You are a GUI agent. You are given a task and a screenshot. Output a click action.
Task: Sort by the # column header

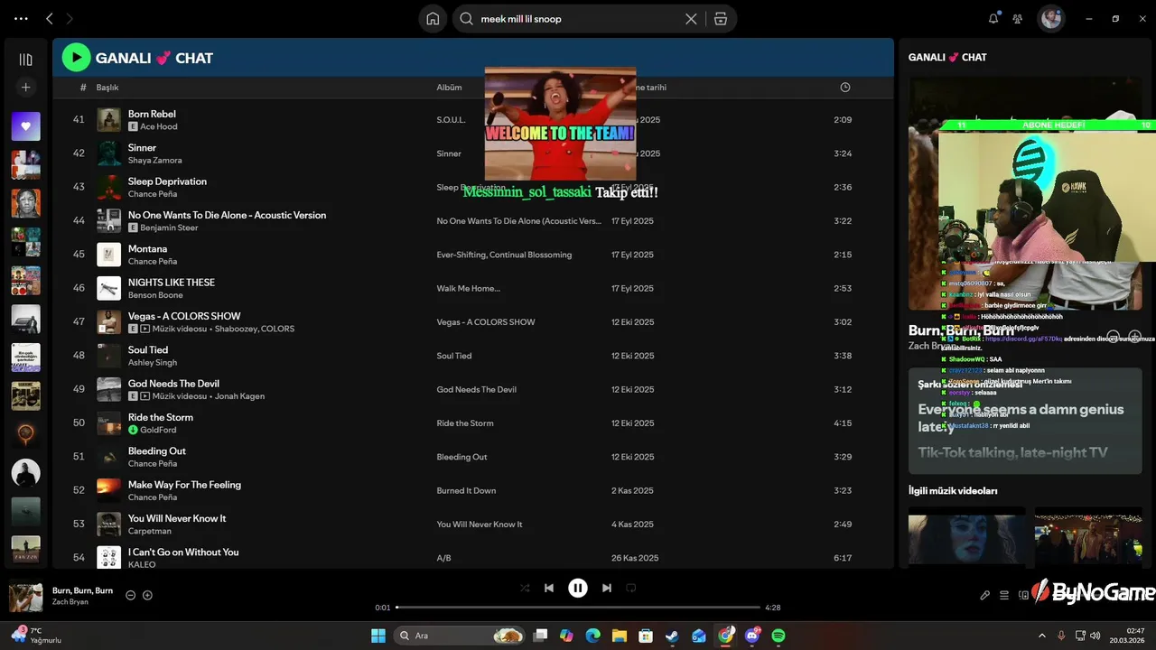pyautogui.click(x=83, y=88)
